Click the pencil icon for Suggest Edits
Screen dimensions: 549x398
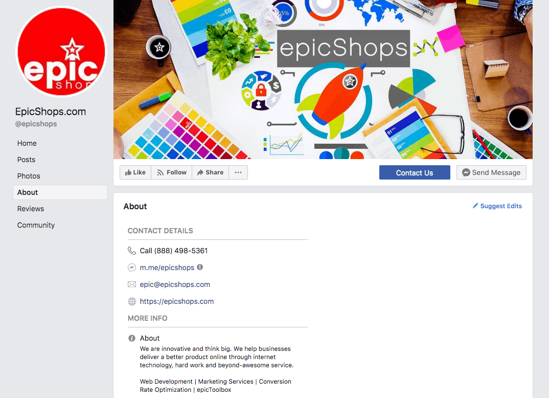click(x=475, y=206)
